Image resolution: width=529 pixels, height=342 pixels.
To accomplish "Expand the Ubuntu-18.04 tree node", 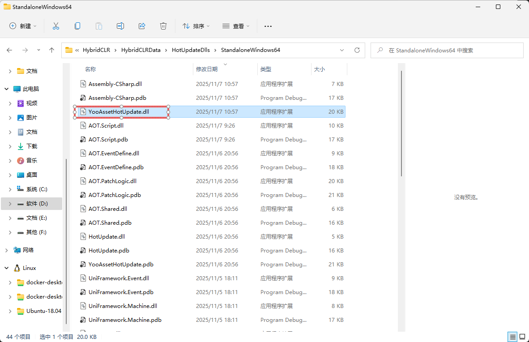I will click(x=10, y=311).
